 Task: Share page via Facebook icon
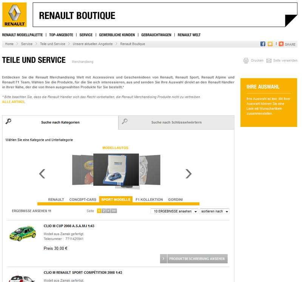(263, 44)
